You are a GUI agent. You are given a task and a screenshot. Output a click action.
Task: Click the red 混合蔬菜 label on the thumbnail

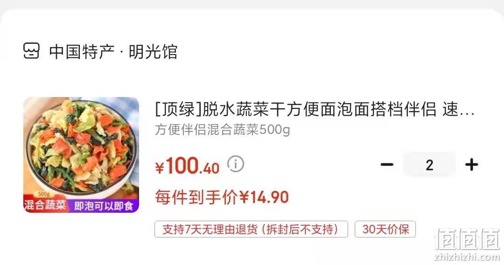pyautogui.click(x=45, y=205)
